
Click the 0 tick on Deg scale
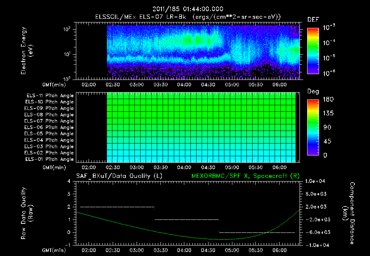325,155
